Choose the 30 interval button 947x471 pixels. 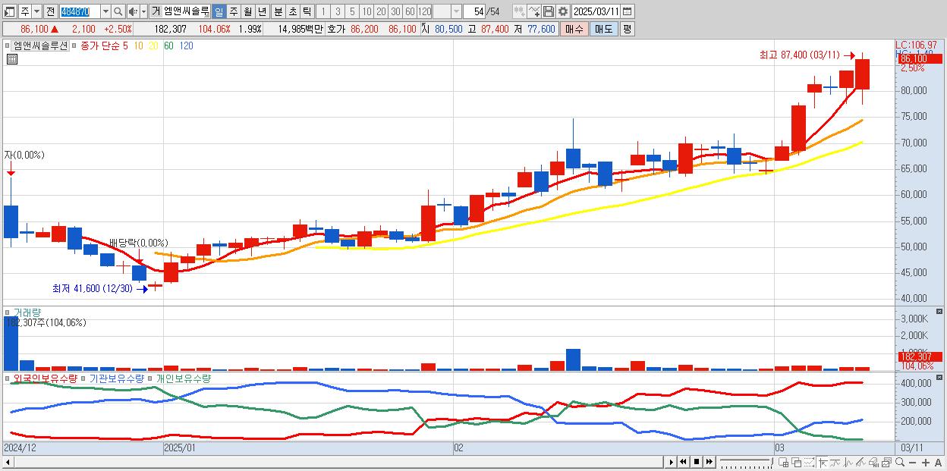[x=395, y=11]
